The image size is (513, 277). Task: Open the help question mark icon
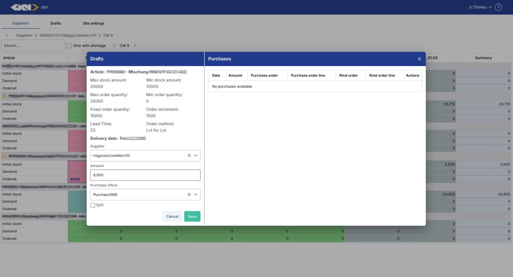(x=498, y=7)
